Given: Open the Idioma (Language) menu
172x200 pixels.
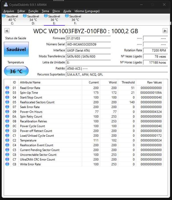Looking at the screenshot, I should click(x=87, y=11).
